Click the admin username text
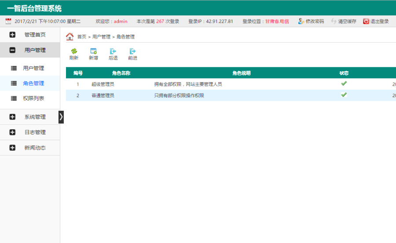The width and height of the screenshot is (396, 243). 121,22
